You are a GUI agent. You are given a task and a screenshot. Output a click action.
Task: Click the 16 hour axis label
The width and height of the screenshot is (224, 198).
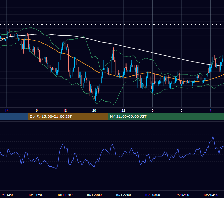click(x=36, y=111)
